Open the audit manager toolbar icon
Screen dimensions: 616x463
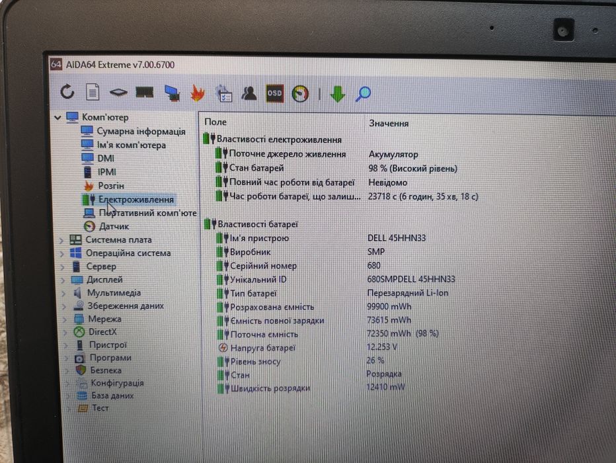(224, 93)
